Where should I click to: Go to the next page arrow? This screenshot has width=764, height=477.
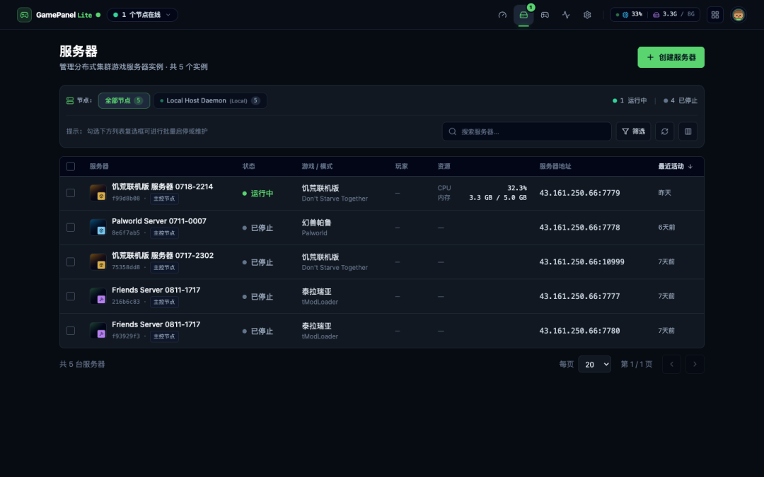click(x=695, y=364)
